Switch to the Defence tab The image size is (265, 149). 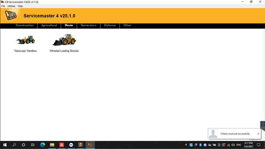tap(110, 25)
